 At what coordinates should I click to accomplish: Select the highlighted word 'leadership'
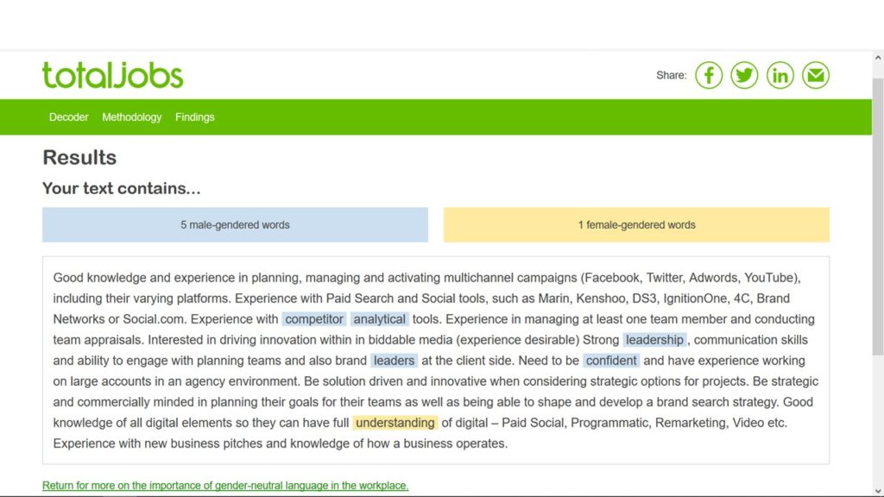[x=654, y=340]
